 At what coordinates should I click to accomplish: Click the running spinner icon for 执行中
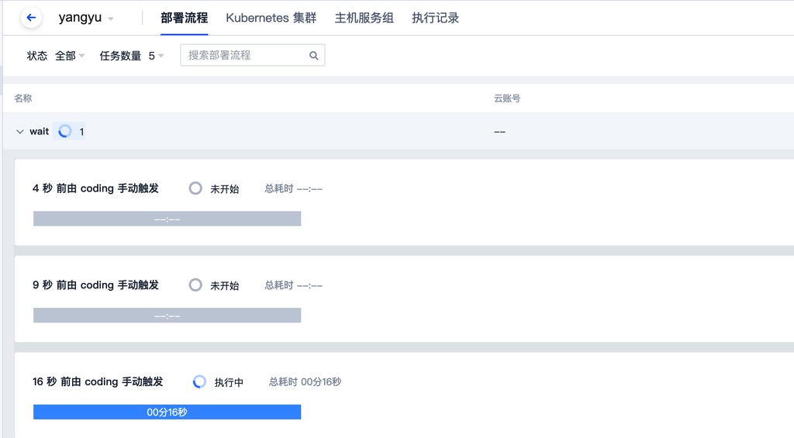199,381
